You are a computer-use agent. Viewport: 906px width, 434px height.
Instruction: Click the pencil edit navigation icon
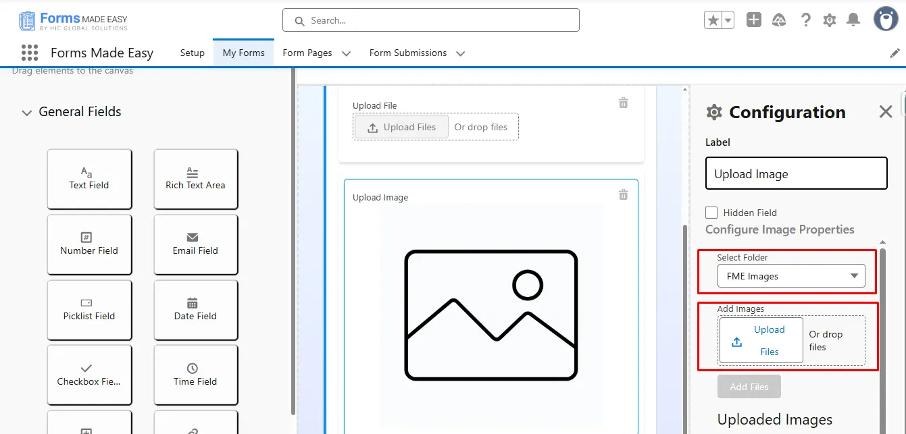tap(895, 53)
